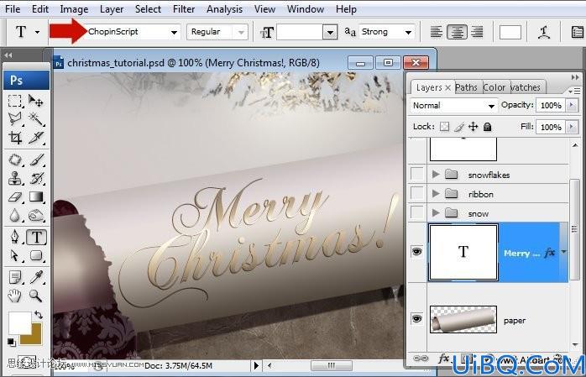Select the Rectangular Marquee tool
This screenshot has width=586, height=377.
coord(15,101)
